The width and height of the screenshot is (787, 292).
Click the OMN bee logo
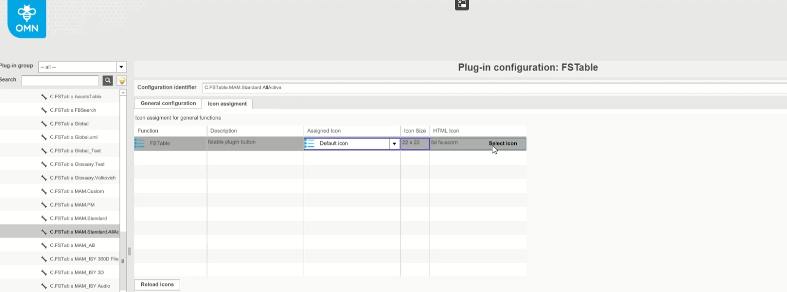point(27,18)
